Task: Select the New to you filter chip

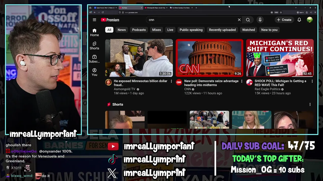Action: point(269,30)
